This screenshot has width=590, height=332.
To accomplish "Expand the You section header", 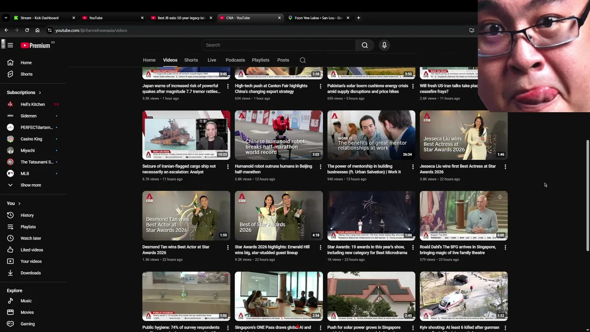I will 14,203.
